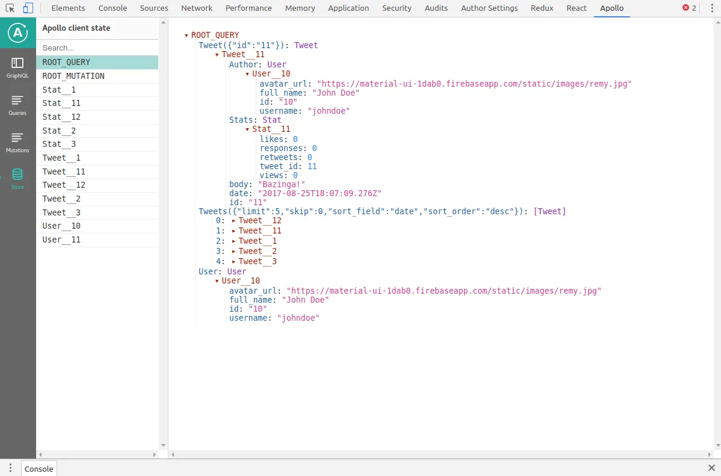Switch to the Redux tab

[542, 8]
